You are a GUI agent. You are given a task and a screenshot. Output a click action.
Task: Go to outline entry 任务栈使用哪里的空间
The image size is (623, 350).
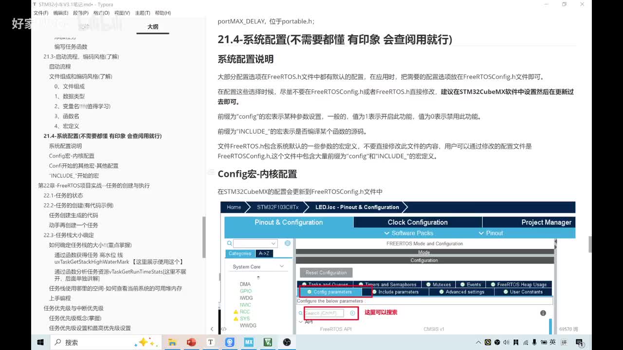pyautogui.click(x=115, y=288)
